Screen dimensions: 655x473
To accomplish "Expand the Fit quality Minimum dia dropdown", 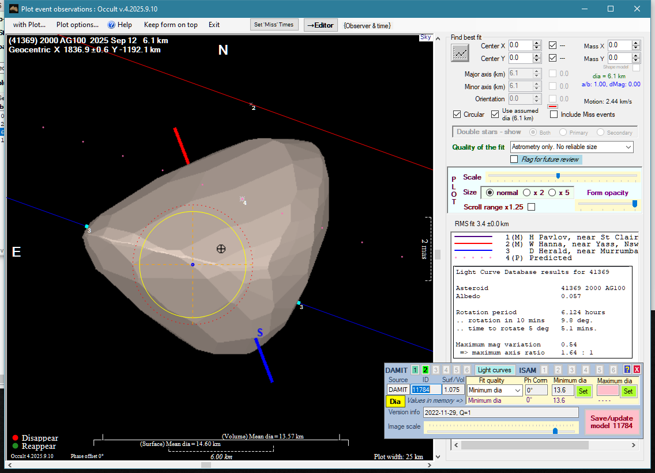I will (517, 391).
